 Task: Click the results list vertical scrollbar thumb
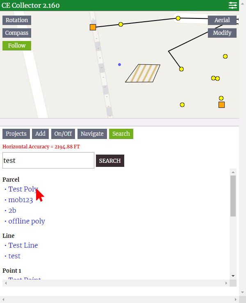[233, 196]
